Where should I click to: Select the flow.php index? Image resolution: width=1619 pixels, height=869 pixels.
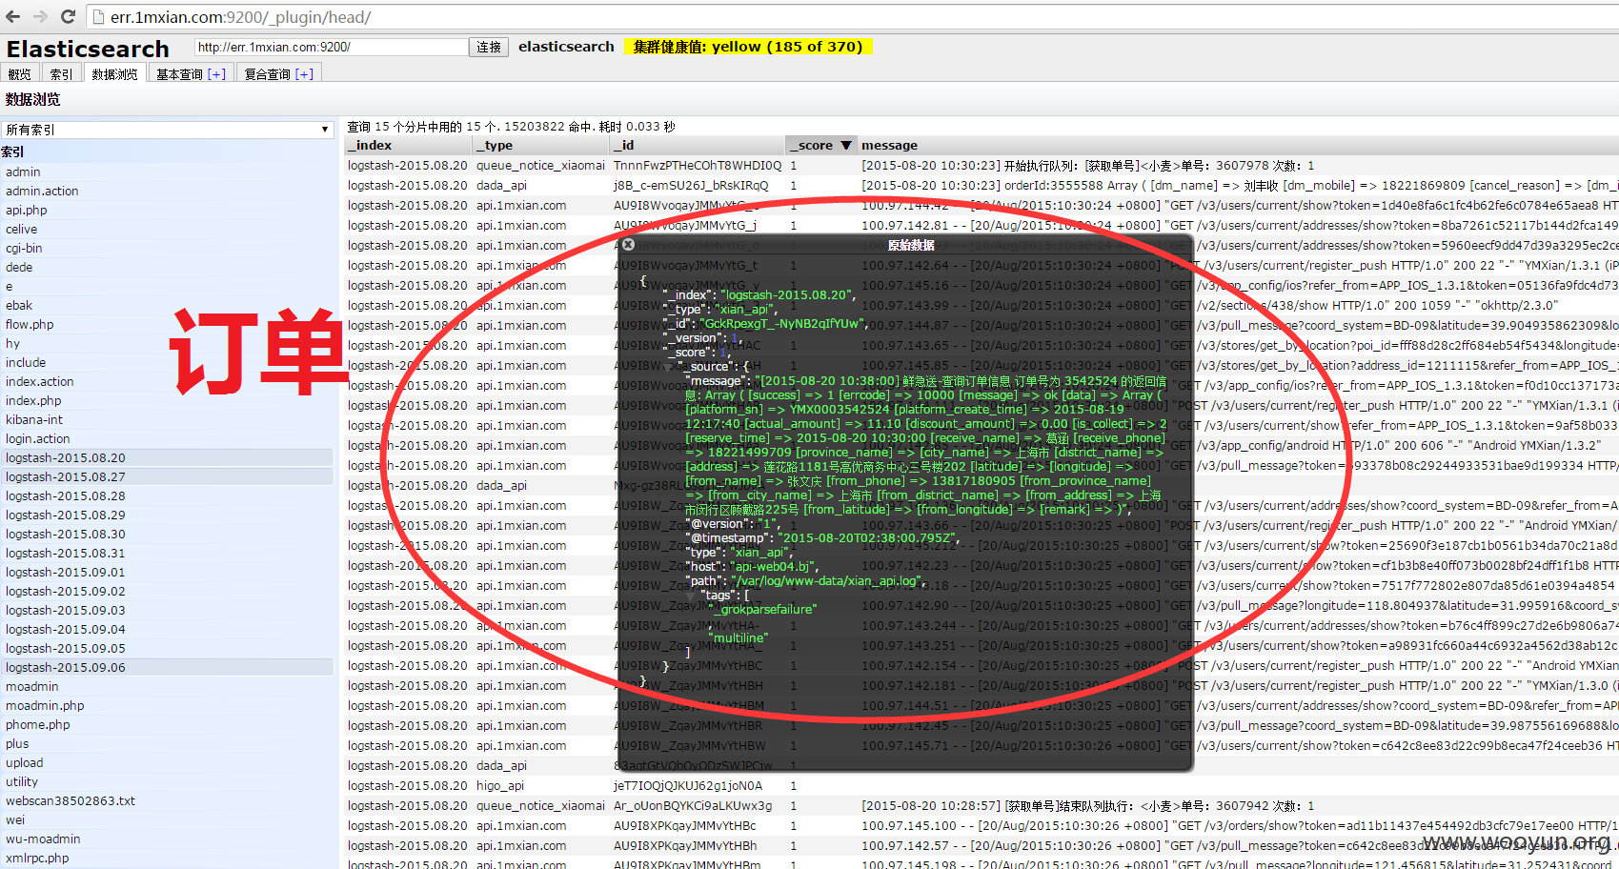(167, 325)
